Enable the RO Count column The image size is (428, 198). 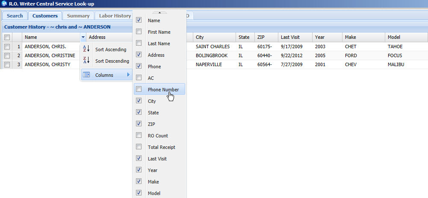(x=139, y=136)
